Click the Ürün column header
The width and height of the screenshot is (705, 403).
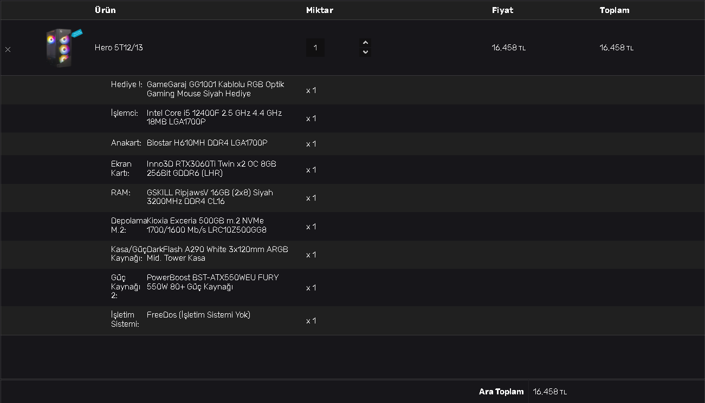[105, 10]
